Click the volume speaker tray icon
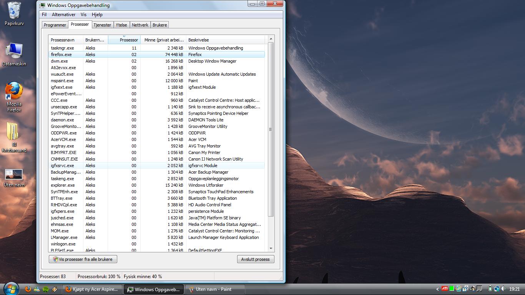The width and height of the screenshot is (525, 295). click(x=503, y=289)
